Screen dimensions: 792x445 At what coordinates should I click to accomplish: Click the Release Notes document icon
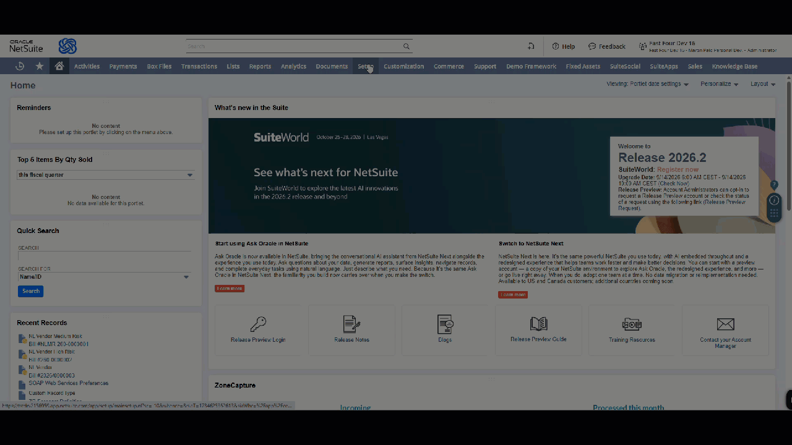[x=351, y=324]
